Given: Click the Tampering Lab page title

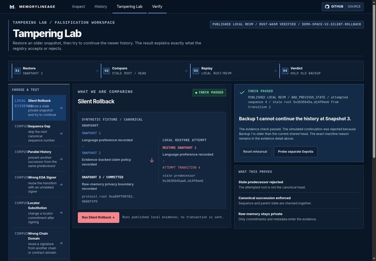Looking at the screenshot, I should [x=47, y=34].
